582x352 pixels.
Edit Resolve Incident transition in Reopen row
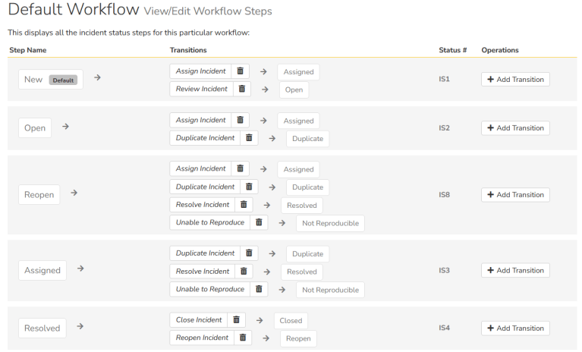(203, 204)
